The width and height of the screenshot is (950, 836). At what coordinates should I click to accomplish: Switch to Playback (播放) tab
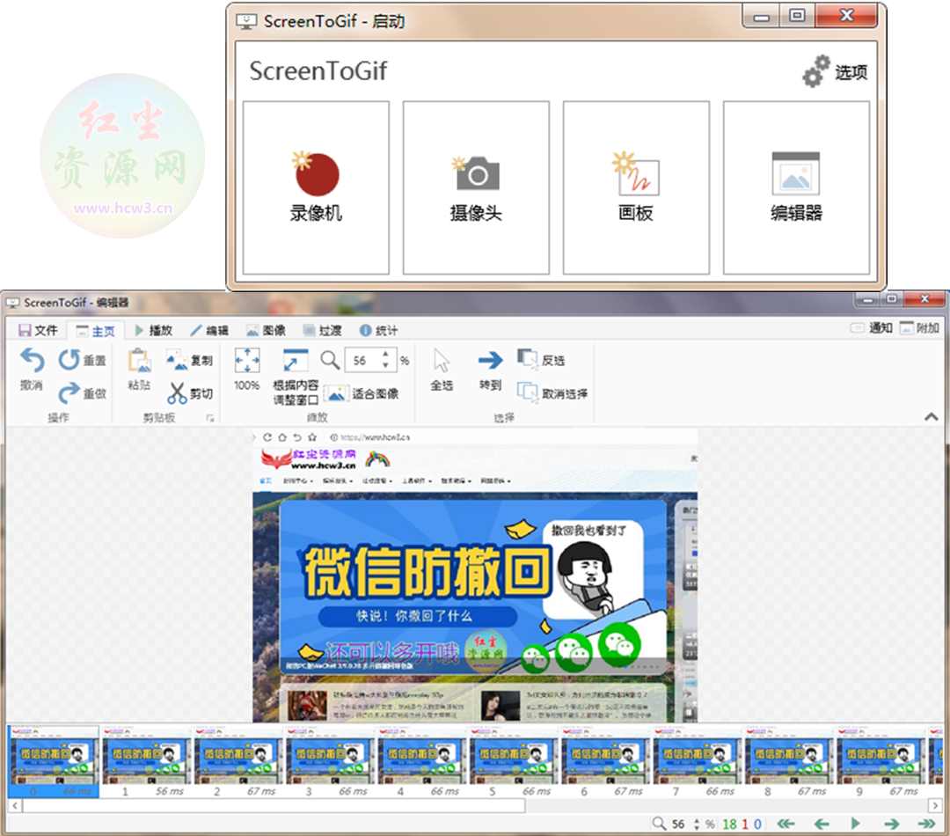pos(153,330)
